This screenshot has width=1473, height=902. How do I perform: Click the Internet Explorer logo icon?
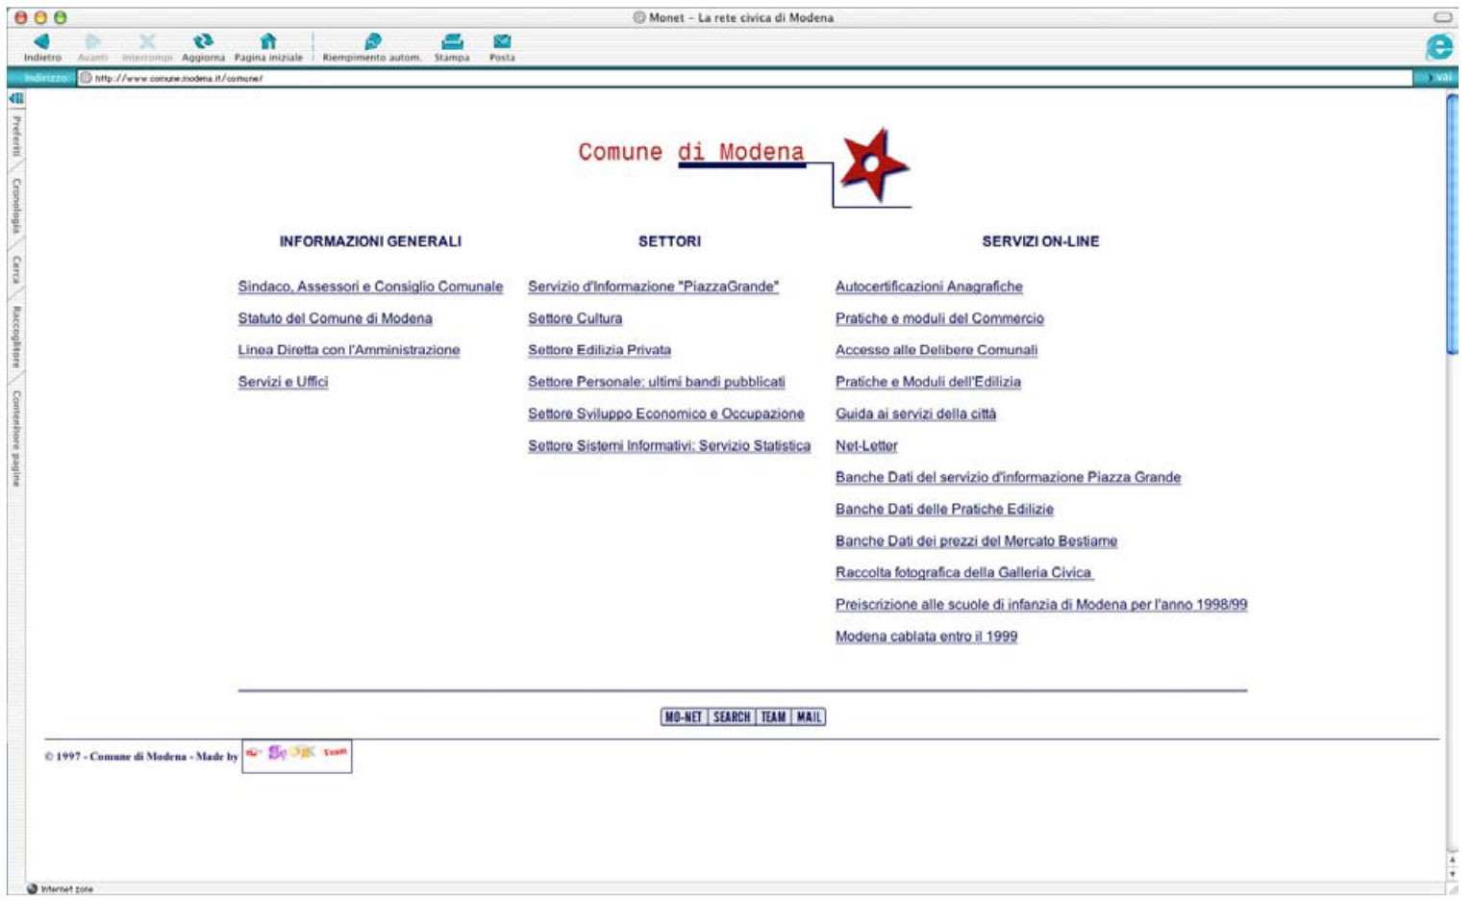1438,46
